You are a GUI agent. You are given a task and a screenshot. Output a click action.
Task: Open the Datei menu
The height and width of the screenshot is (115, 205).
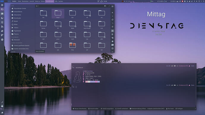tap(19, 1)
